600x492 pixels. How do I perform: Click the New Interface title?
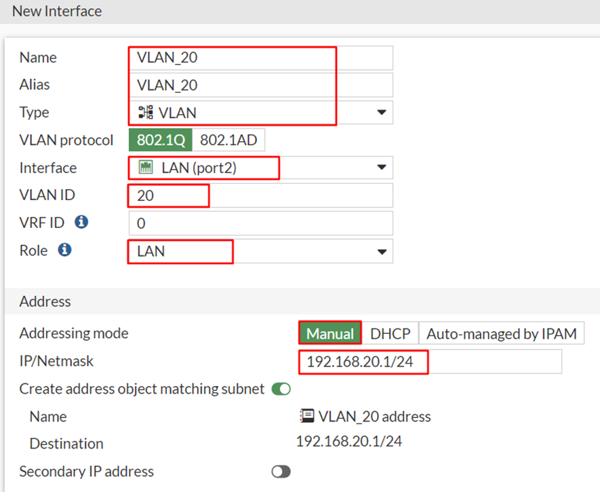click(57, 11)
